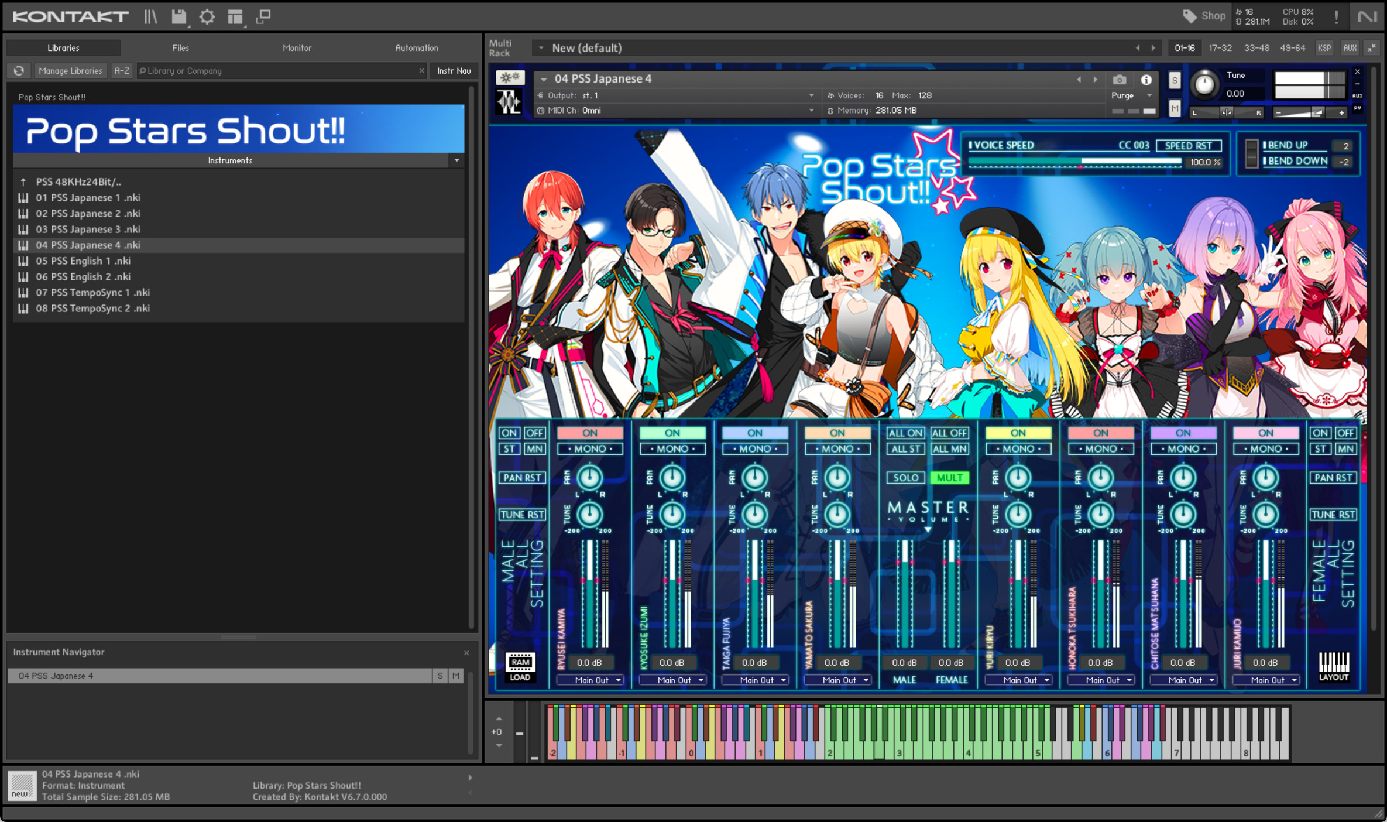Select rack page 17-32
This screenshot has width=1387, height=822.
click(1220, 48)
